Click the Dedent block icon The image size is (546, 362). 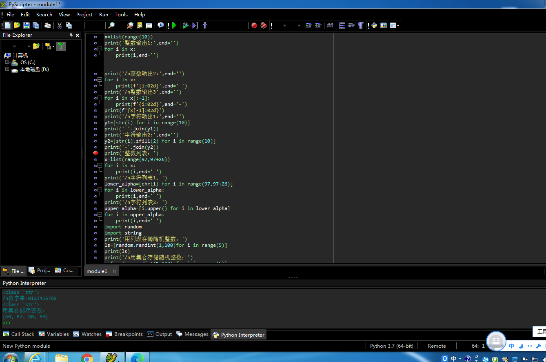click(x=309, y=25)
